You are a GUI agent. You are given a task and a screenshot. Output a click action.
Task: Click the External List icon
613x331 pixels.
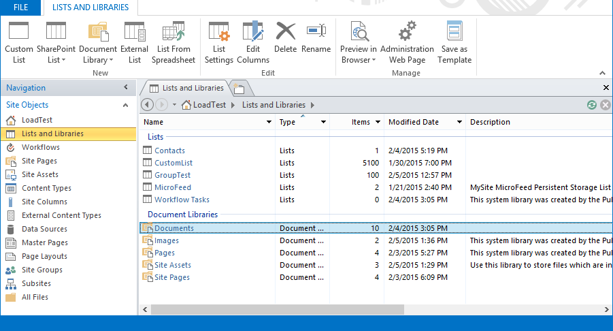pos(135,32)
